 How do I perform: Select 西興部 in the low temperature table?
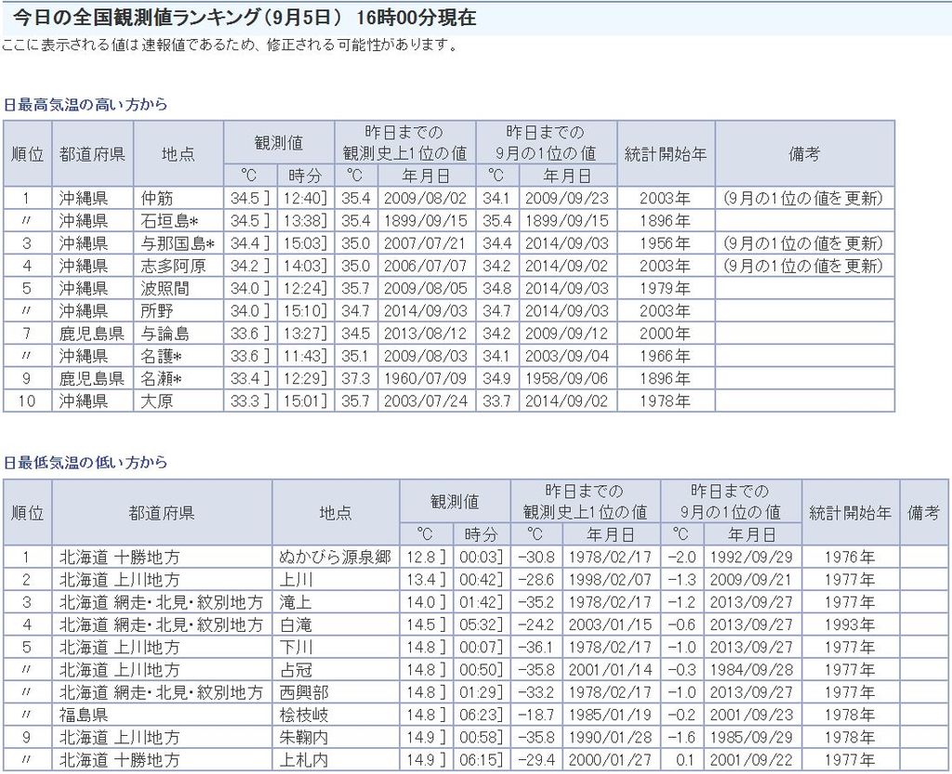tap(303, 692)
